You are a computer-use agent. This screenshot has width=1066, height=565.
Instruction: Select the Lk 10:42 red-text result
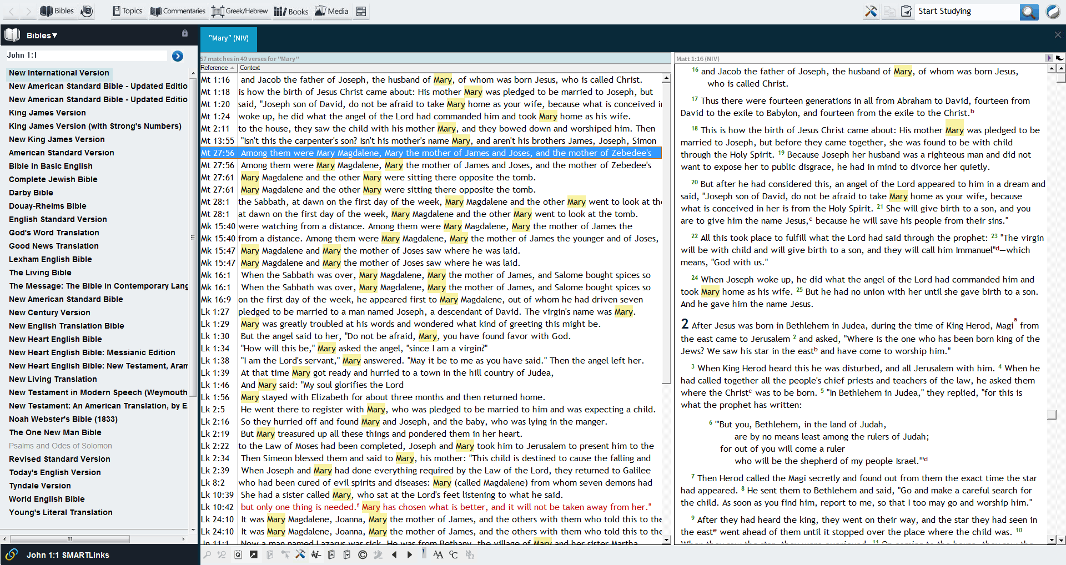pos(431,507)
